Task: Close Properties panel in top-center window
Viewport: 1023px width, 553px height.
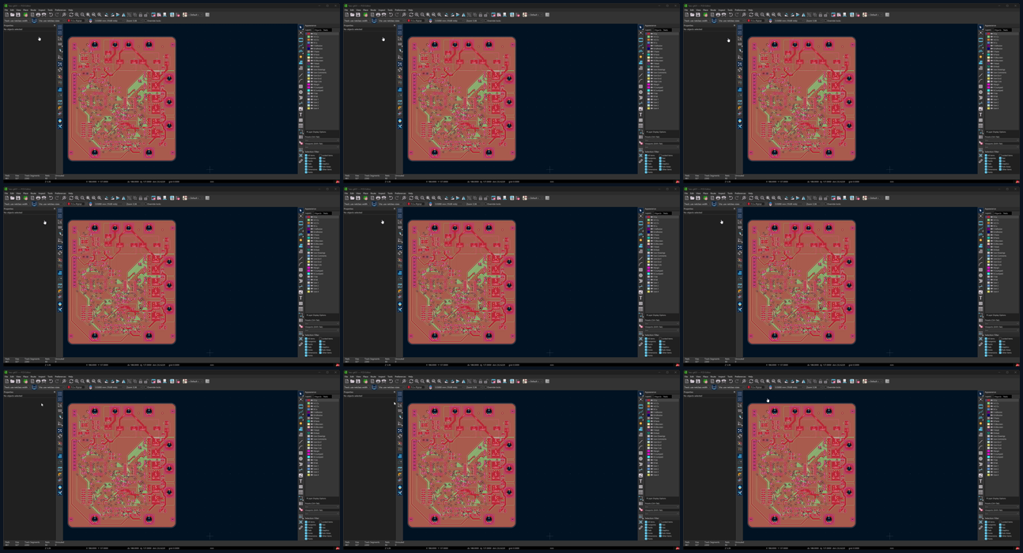Action: point(394,25)
